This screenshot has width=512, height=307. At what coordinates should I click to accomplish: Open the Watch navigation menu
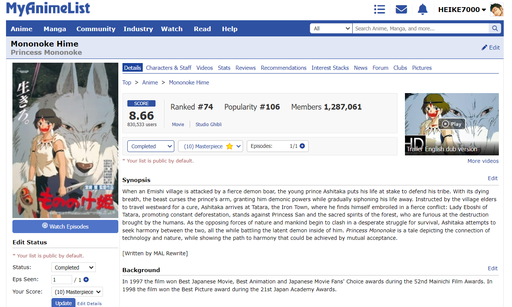click(172, 29)
